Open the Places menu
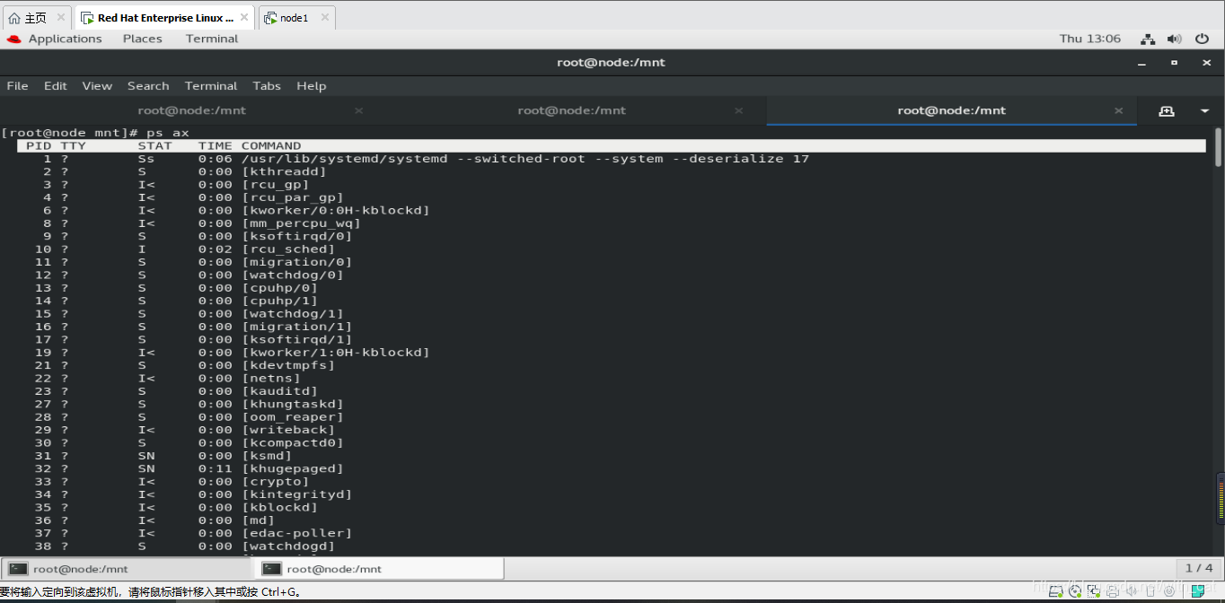The width and height of the screenshot is (1225, 603). [x=143, y=39]
